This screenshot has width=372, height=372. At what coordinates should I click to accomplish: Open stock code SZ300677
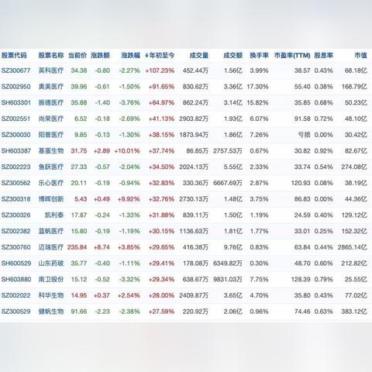15,71
